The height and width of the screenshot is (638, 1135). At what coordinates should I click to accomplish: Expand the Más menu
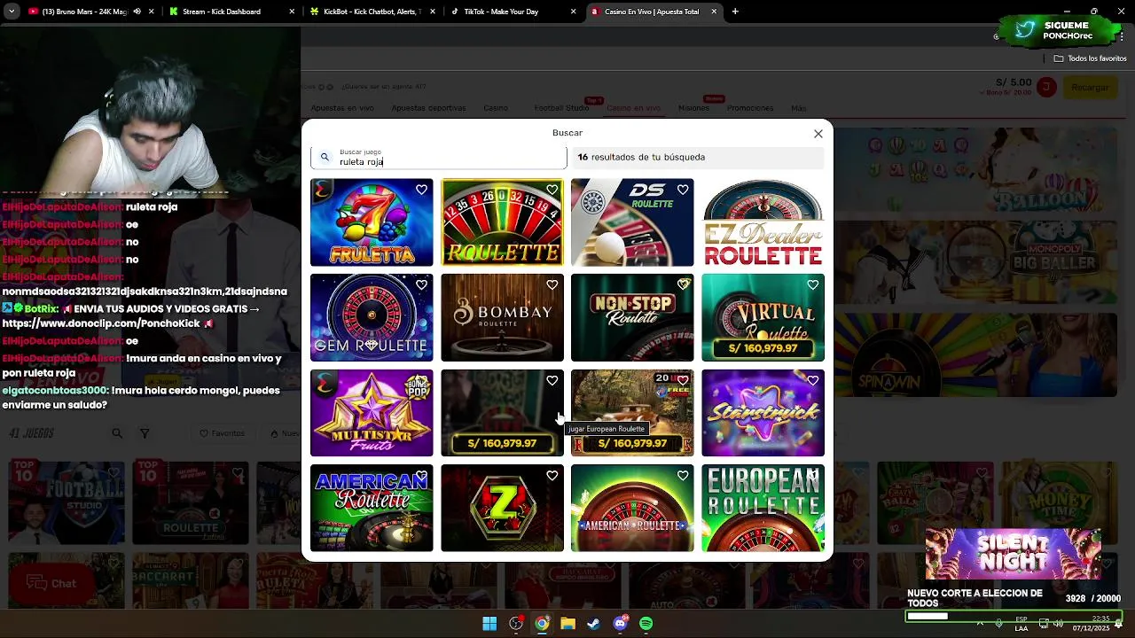[x=798, y=108]
